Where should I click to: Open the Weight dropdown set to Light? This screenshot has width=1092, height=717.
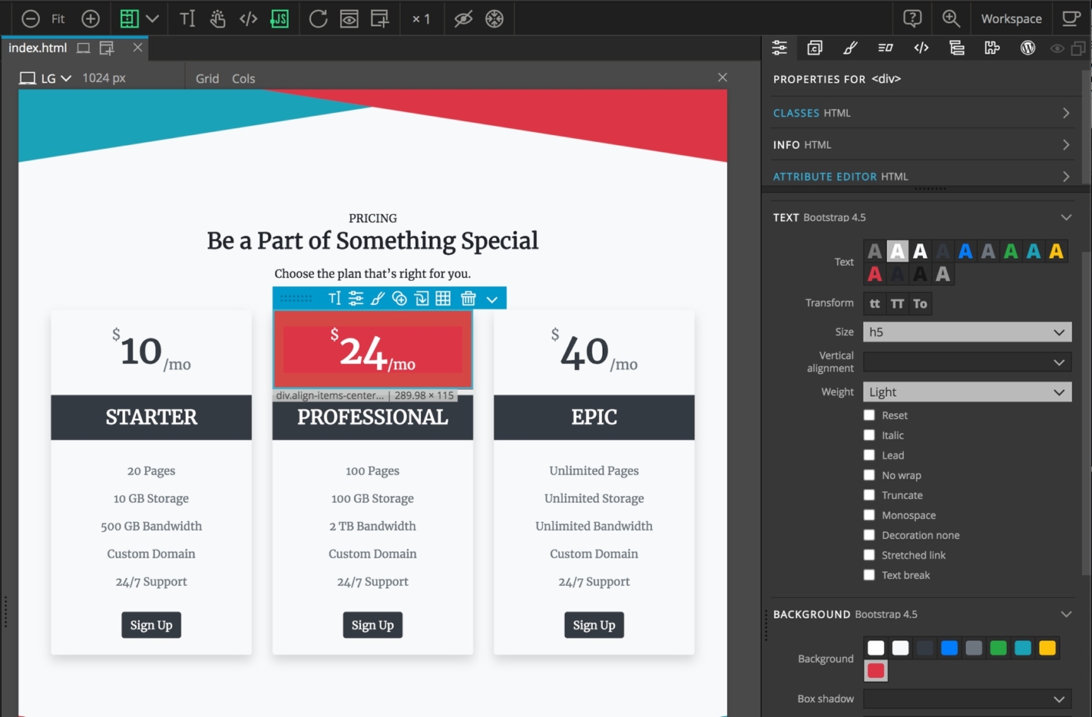tap(967, 392)
